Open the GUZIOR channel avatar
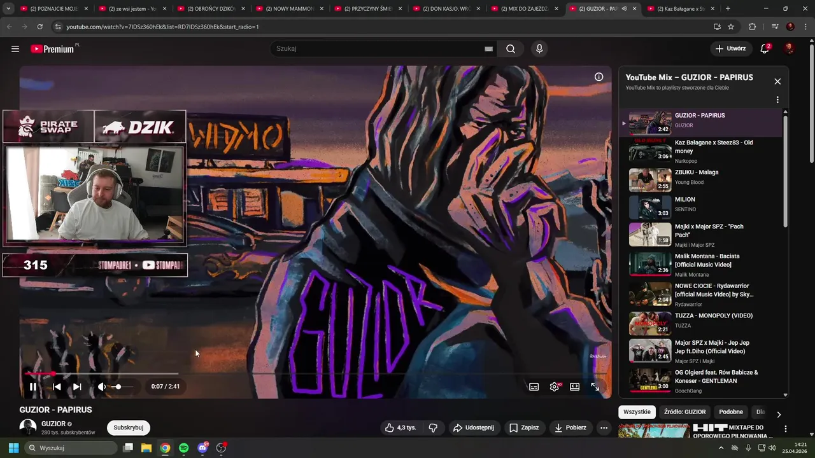Image resolution: width=815 pixels, height=458 pixels. 28,427
